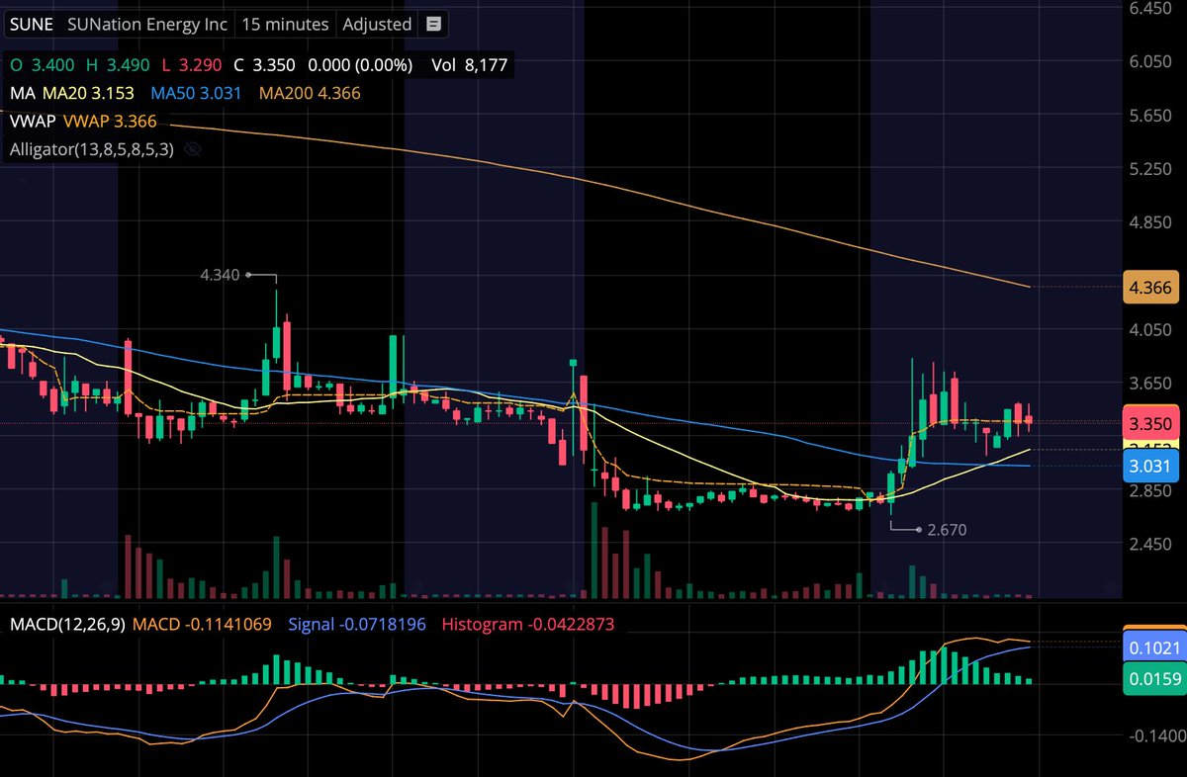Click the VWAP 3.366 legend value

point(110,122)
